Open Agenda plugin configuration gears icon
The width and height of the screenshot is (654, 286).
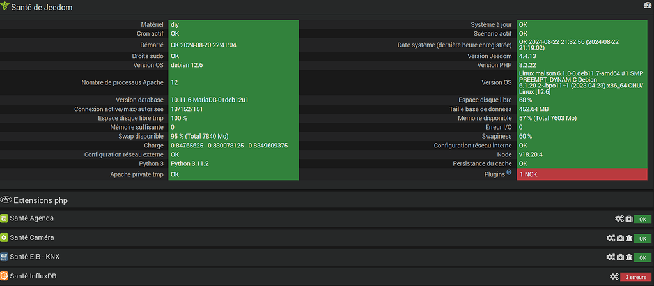[619, 219]
